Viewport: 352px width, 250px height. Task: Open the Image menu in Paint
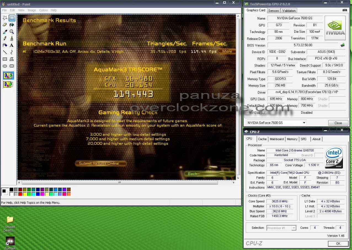(x=32, y=10)
